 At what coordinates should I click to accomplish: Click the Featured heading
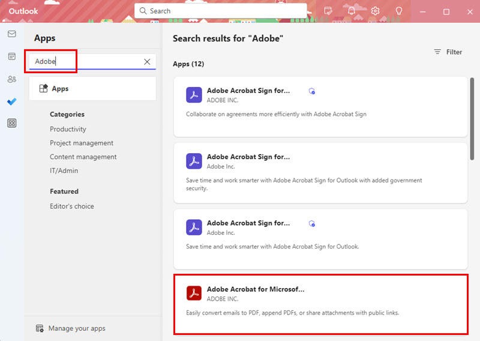[64, 191]
